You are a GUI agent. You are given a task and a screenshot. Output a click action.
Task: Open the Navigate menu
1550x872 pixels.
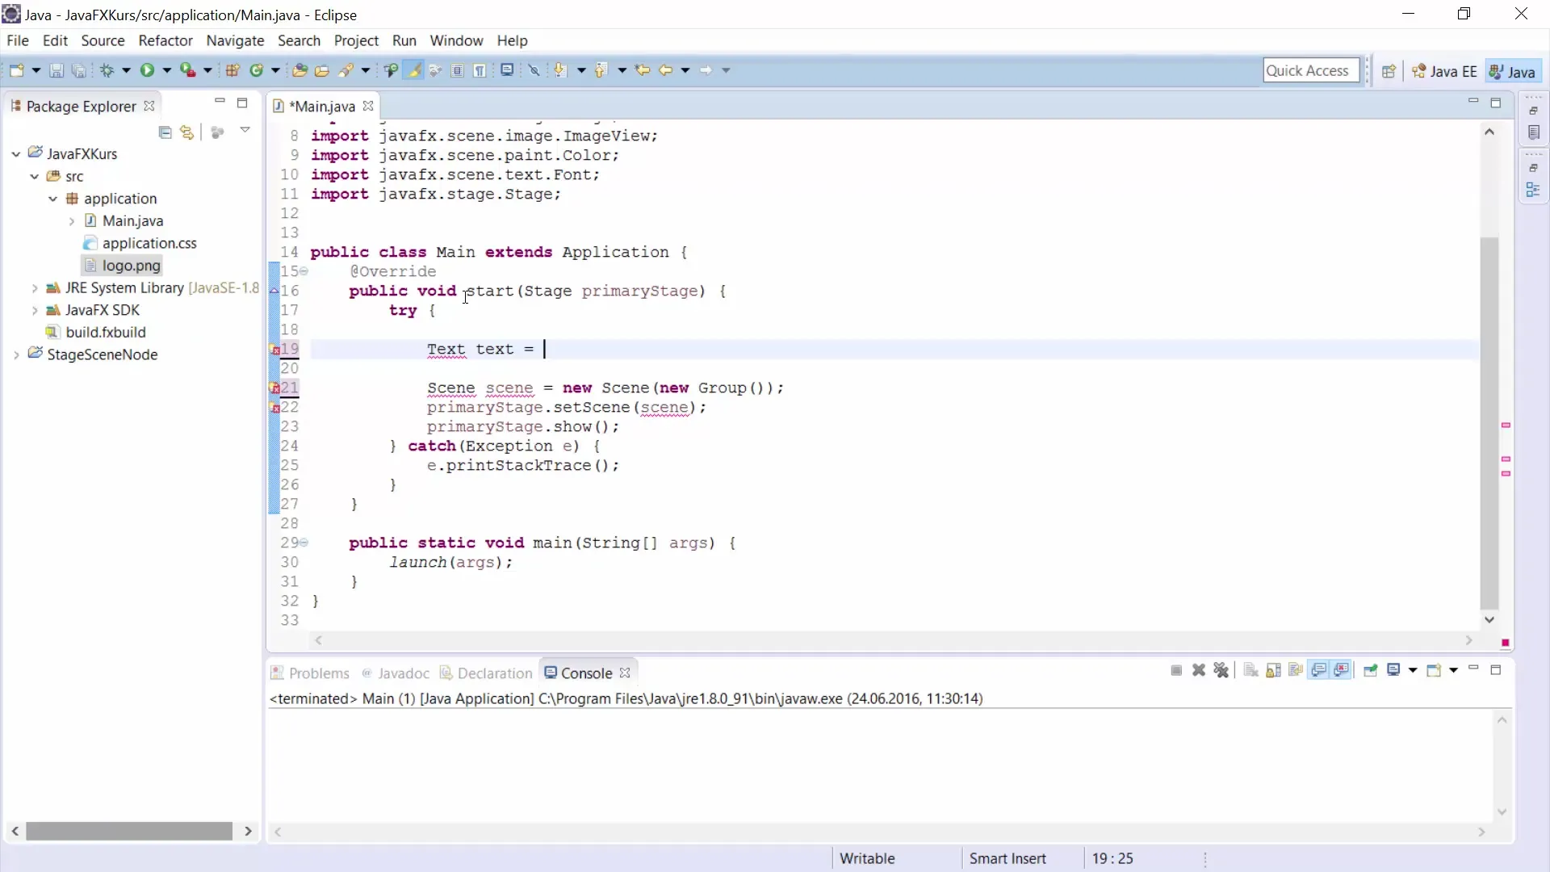[235, 40]
